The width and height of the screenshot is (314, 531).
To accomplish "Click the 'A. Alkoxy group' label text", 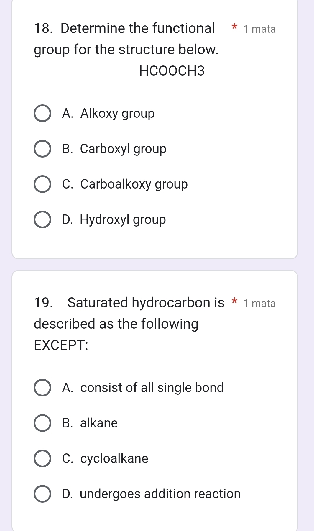I will pos(108,113).
